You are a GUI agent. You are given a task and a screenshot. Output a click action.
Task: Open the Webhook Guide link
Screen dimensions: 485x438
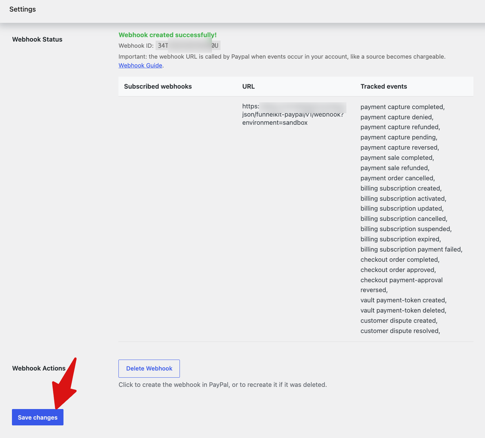tap(140, 65)
